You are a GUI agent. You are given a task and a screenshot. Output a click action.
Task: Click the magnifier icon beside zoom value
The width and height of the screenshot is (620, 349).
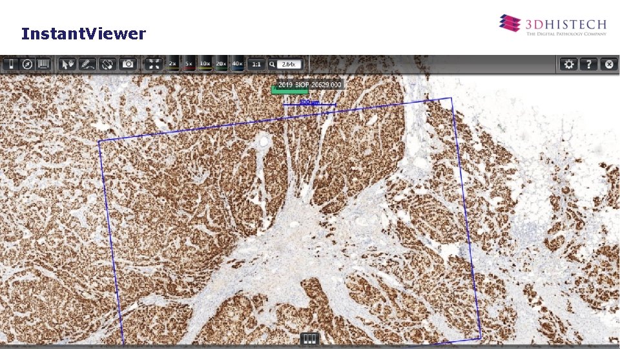272,64
